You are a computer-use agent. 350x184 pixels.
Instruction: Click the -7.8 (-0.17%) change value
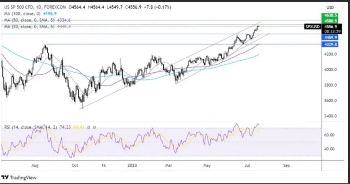coord(157,7)
